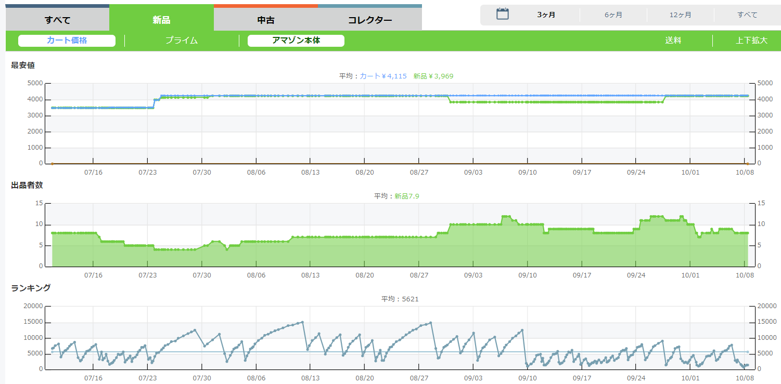Set period to 12ヶ月

tap(681, 15)
